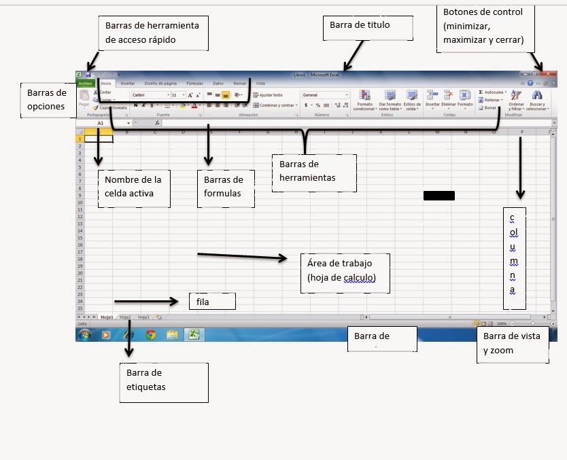Click the Borrar eraser icon
The width and height of the screenshot is (567, 460).
point(481,107)
